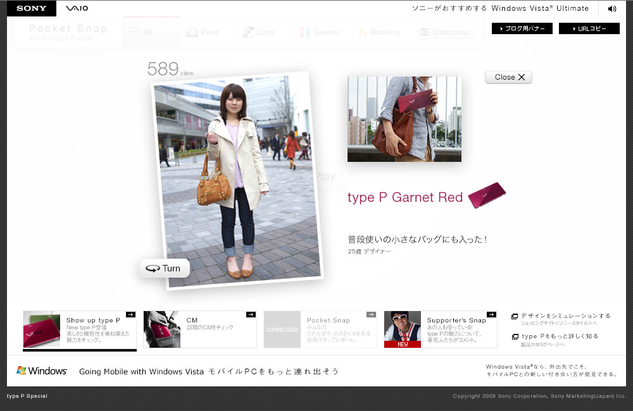Open the VAIO logo link

[x=77, y=8]
